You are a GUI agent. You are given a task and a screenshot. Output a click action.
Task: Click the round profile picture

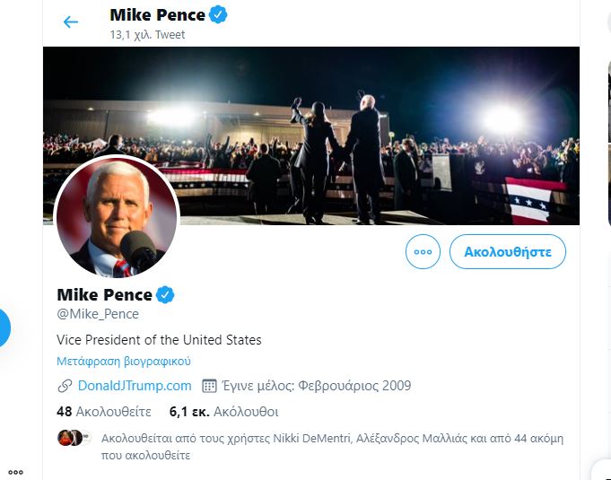pos(118,217)
